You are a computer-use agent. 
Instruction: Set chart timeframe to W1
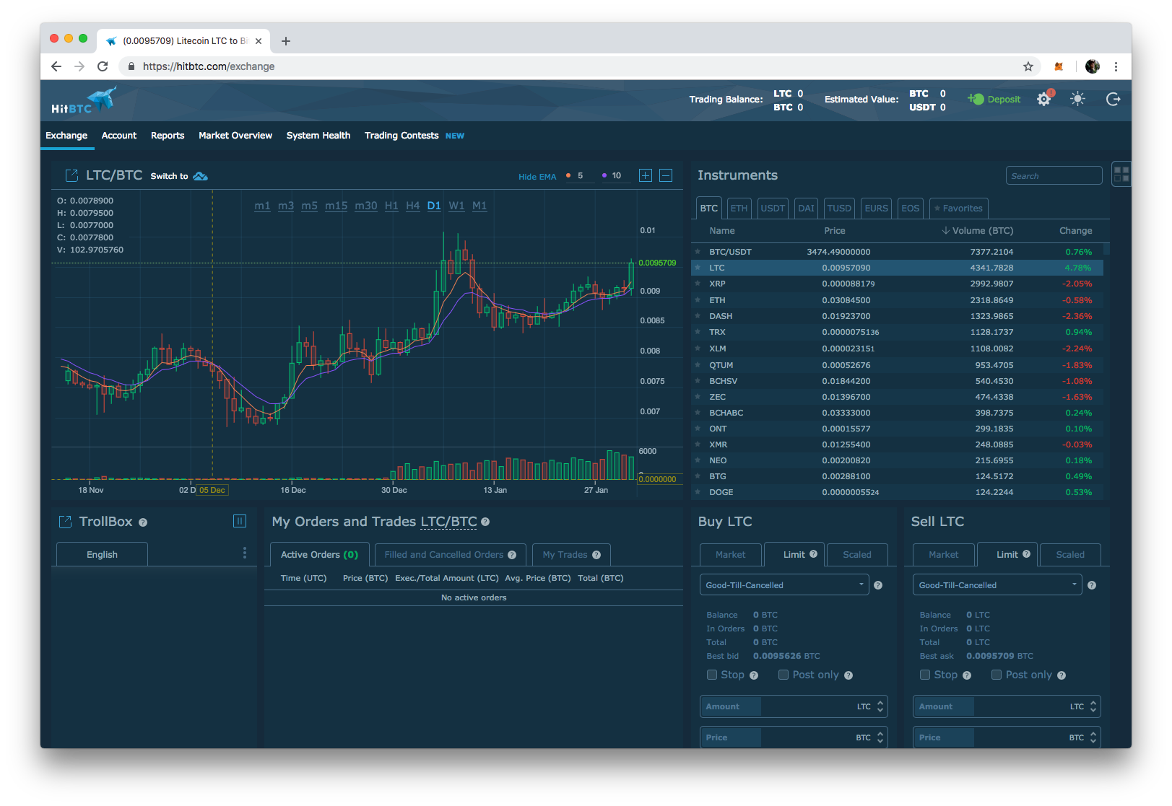click(x=456, y=206)
